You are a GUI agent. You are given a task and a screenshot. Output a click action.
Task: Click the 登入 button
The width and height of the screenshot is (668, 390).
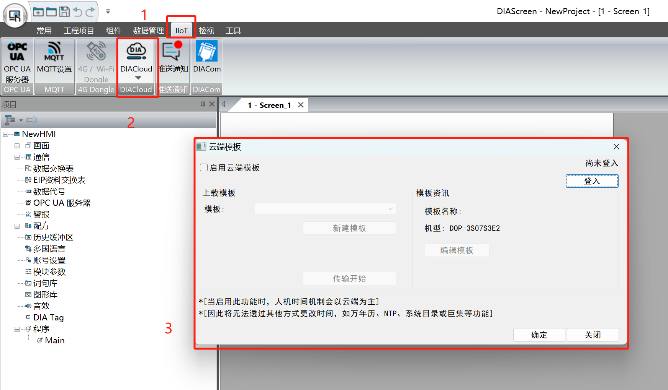point(592,181)
